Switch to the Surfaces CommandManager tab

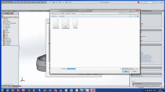(14, 11)
